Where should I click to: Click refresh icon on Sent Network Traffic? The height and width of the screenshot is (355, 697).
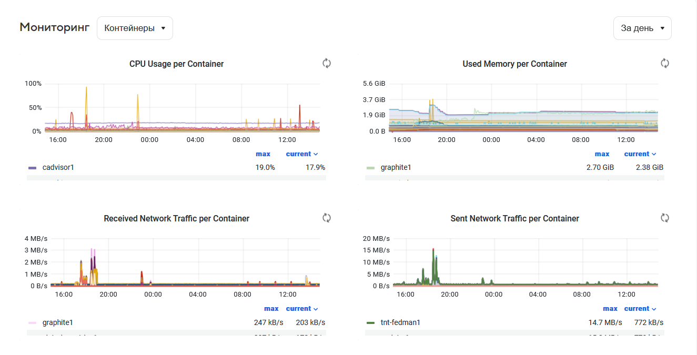coord(665,218)
